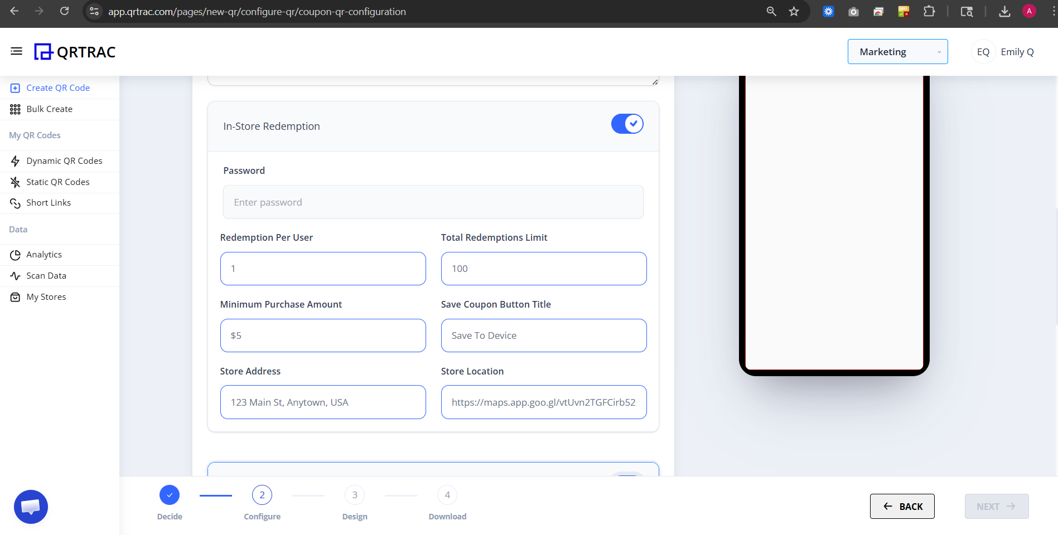
Task: Open the navigation hamburger menu
Action: [x=16, y=51]
